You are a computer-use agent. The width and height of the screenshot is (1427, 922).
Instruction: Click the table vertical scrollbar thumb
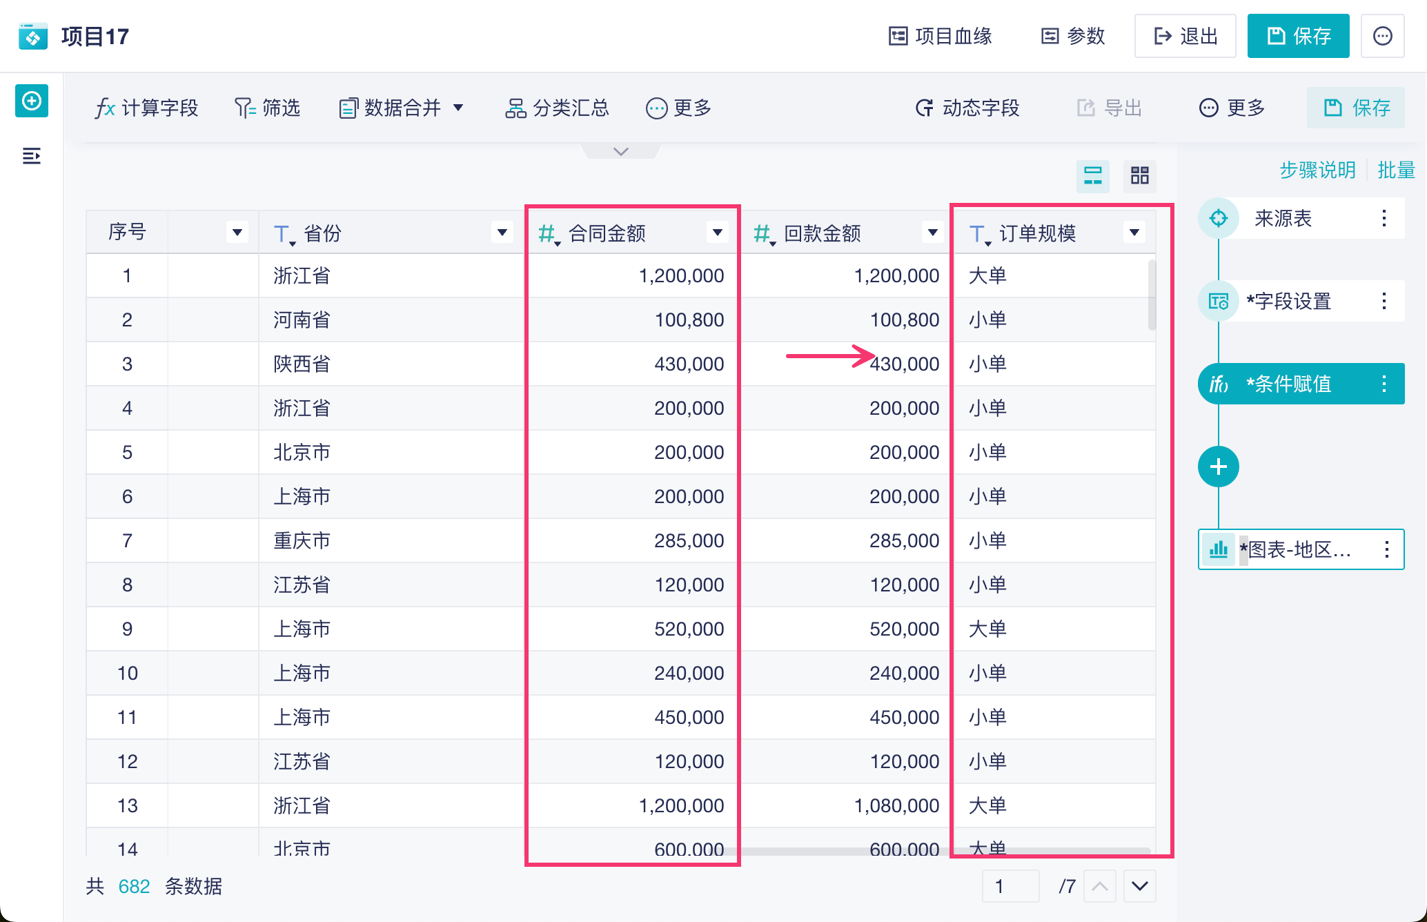click(1151, 295)
